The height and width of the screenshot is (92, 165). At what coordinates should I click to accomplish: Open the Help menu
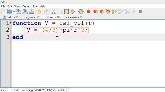(x=43, y=6)
